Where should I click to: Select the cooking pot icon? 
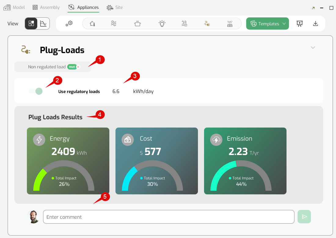point(137,23)
